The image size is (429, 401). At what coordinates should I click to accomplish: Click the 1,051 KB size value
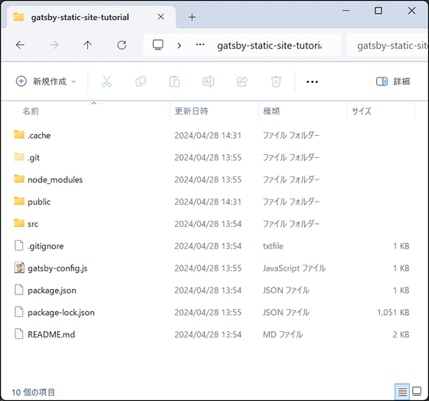[393, 313]
